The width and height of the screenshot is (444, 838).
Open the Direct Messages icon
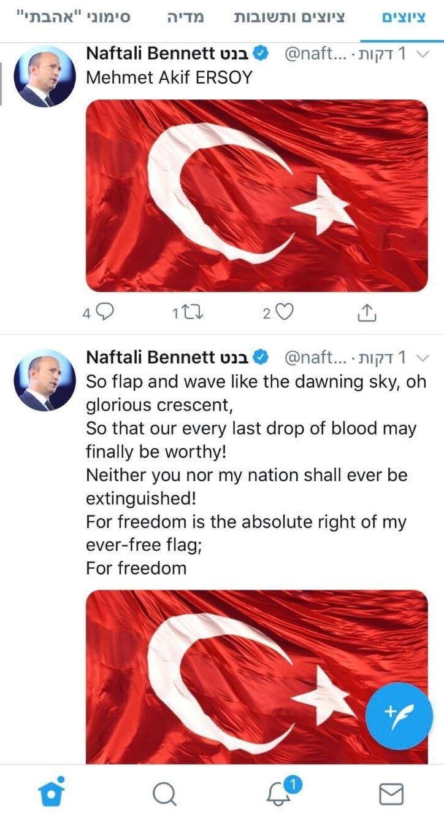392,794
